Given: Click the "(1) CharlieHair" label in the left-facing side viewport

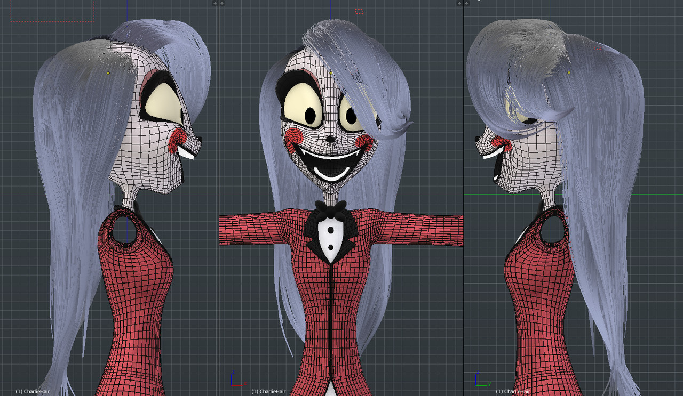Looking at the screenshot, I should coord(513,392).
